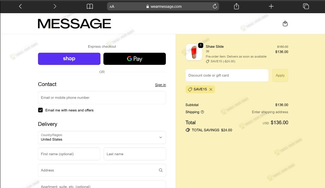
Task: Click the Subtotal $136.00 value
Action: tap(281, 105)
